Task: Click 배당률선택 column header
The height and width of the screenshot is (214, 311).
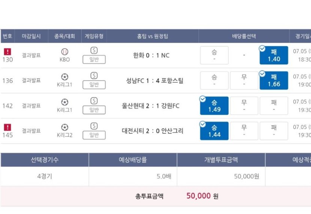Action: (x=244, y=36)
